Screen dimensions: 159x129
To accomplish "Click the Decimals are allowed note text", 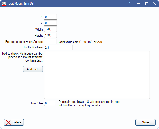I will click(x=89, y=104).
